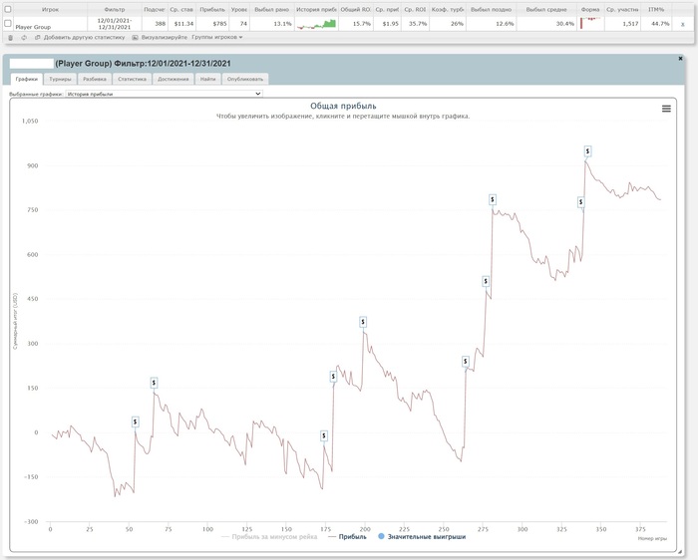Click the refresh icon in toolbar
698x560 pixels.
(x=24, y=38)
